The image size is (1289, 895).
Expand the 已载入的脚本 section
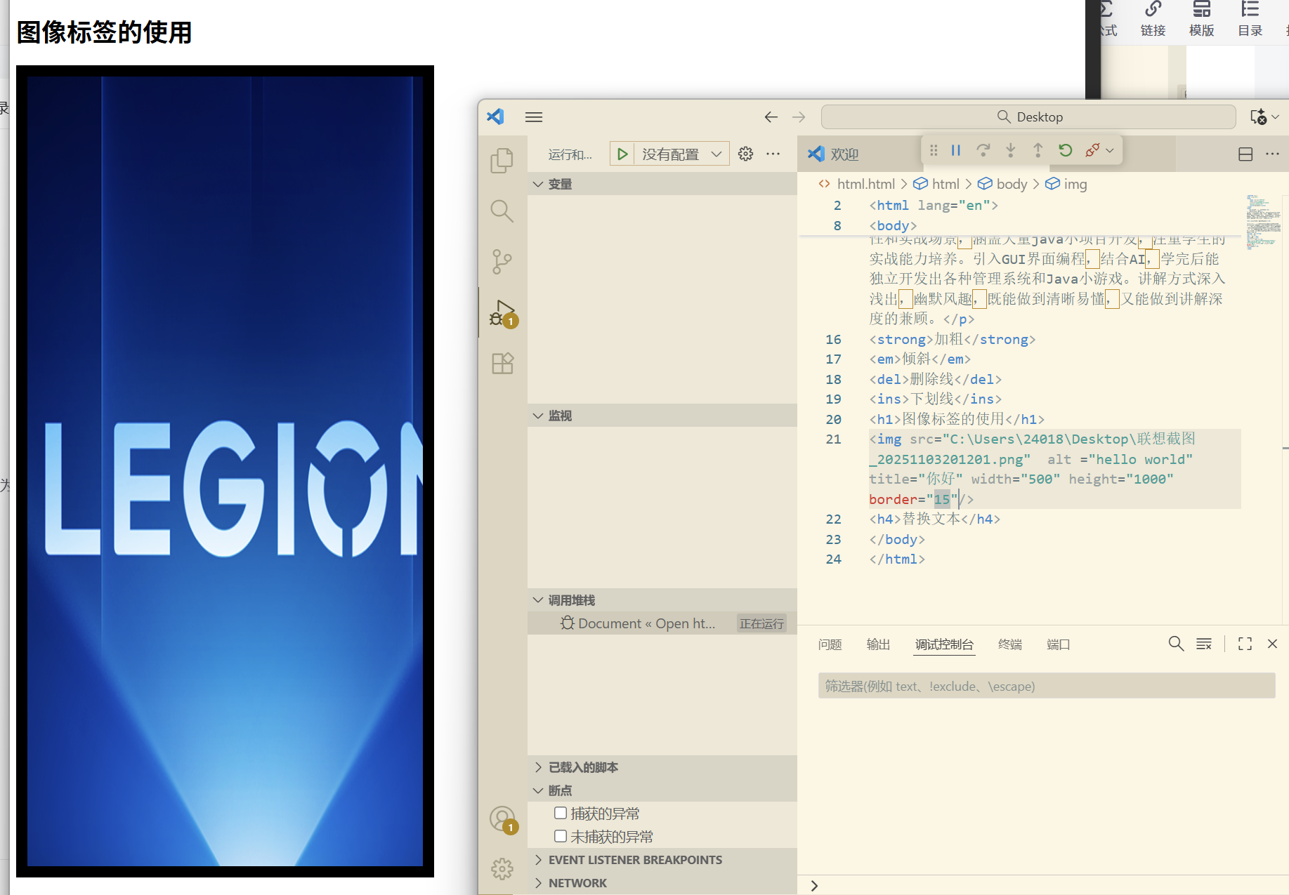662,767
